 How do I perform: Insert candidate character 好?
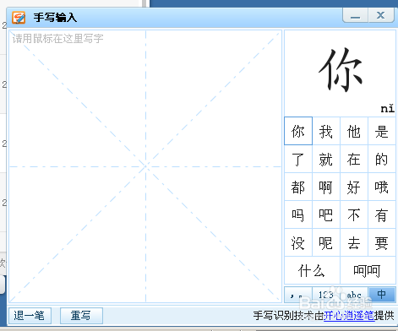pos(354,187)
